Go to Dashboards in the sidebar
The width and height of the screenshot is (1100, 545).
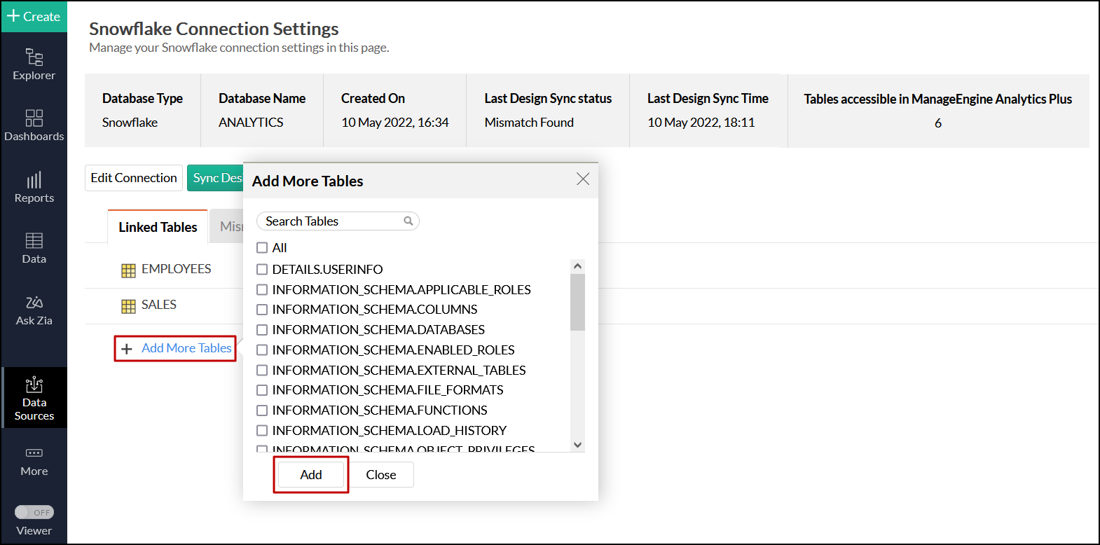point(34,118)
